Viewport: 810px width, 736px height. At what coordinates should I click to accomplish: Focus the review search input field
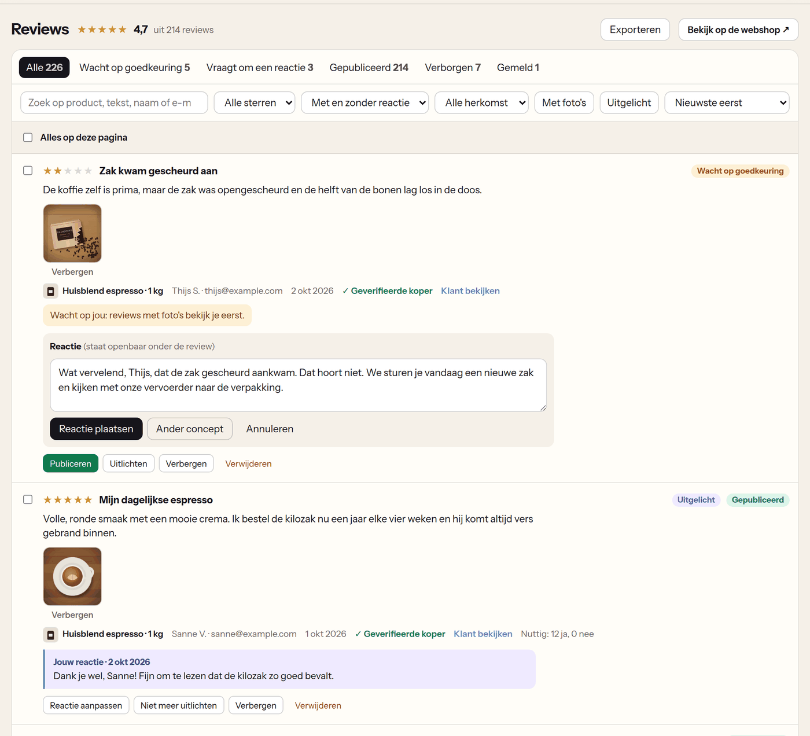coord(114,103)
